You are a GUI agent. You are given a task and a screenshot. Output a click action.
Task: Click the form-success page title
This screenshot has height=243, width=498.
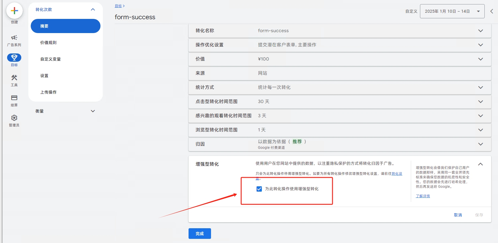click(x=135, y=17)
